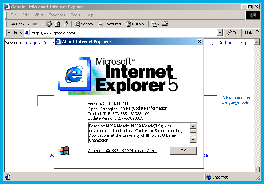Open the Search pane from toolbar

[x=84, y=24]
